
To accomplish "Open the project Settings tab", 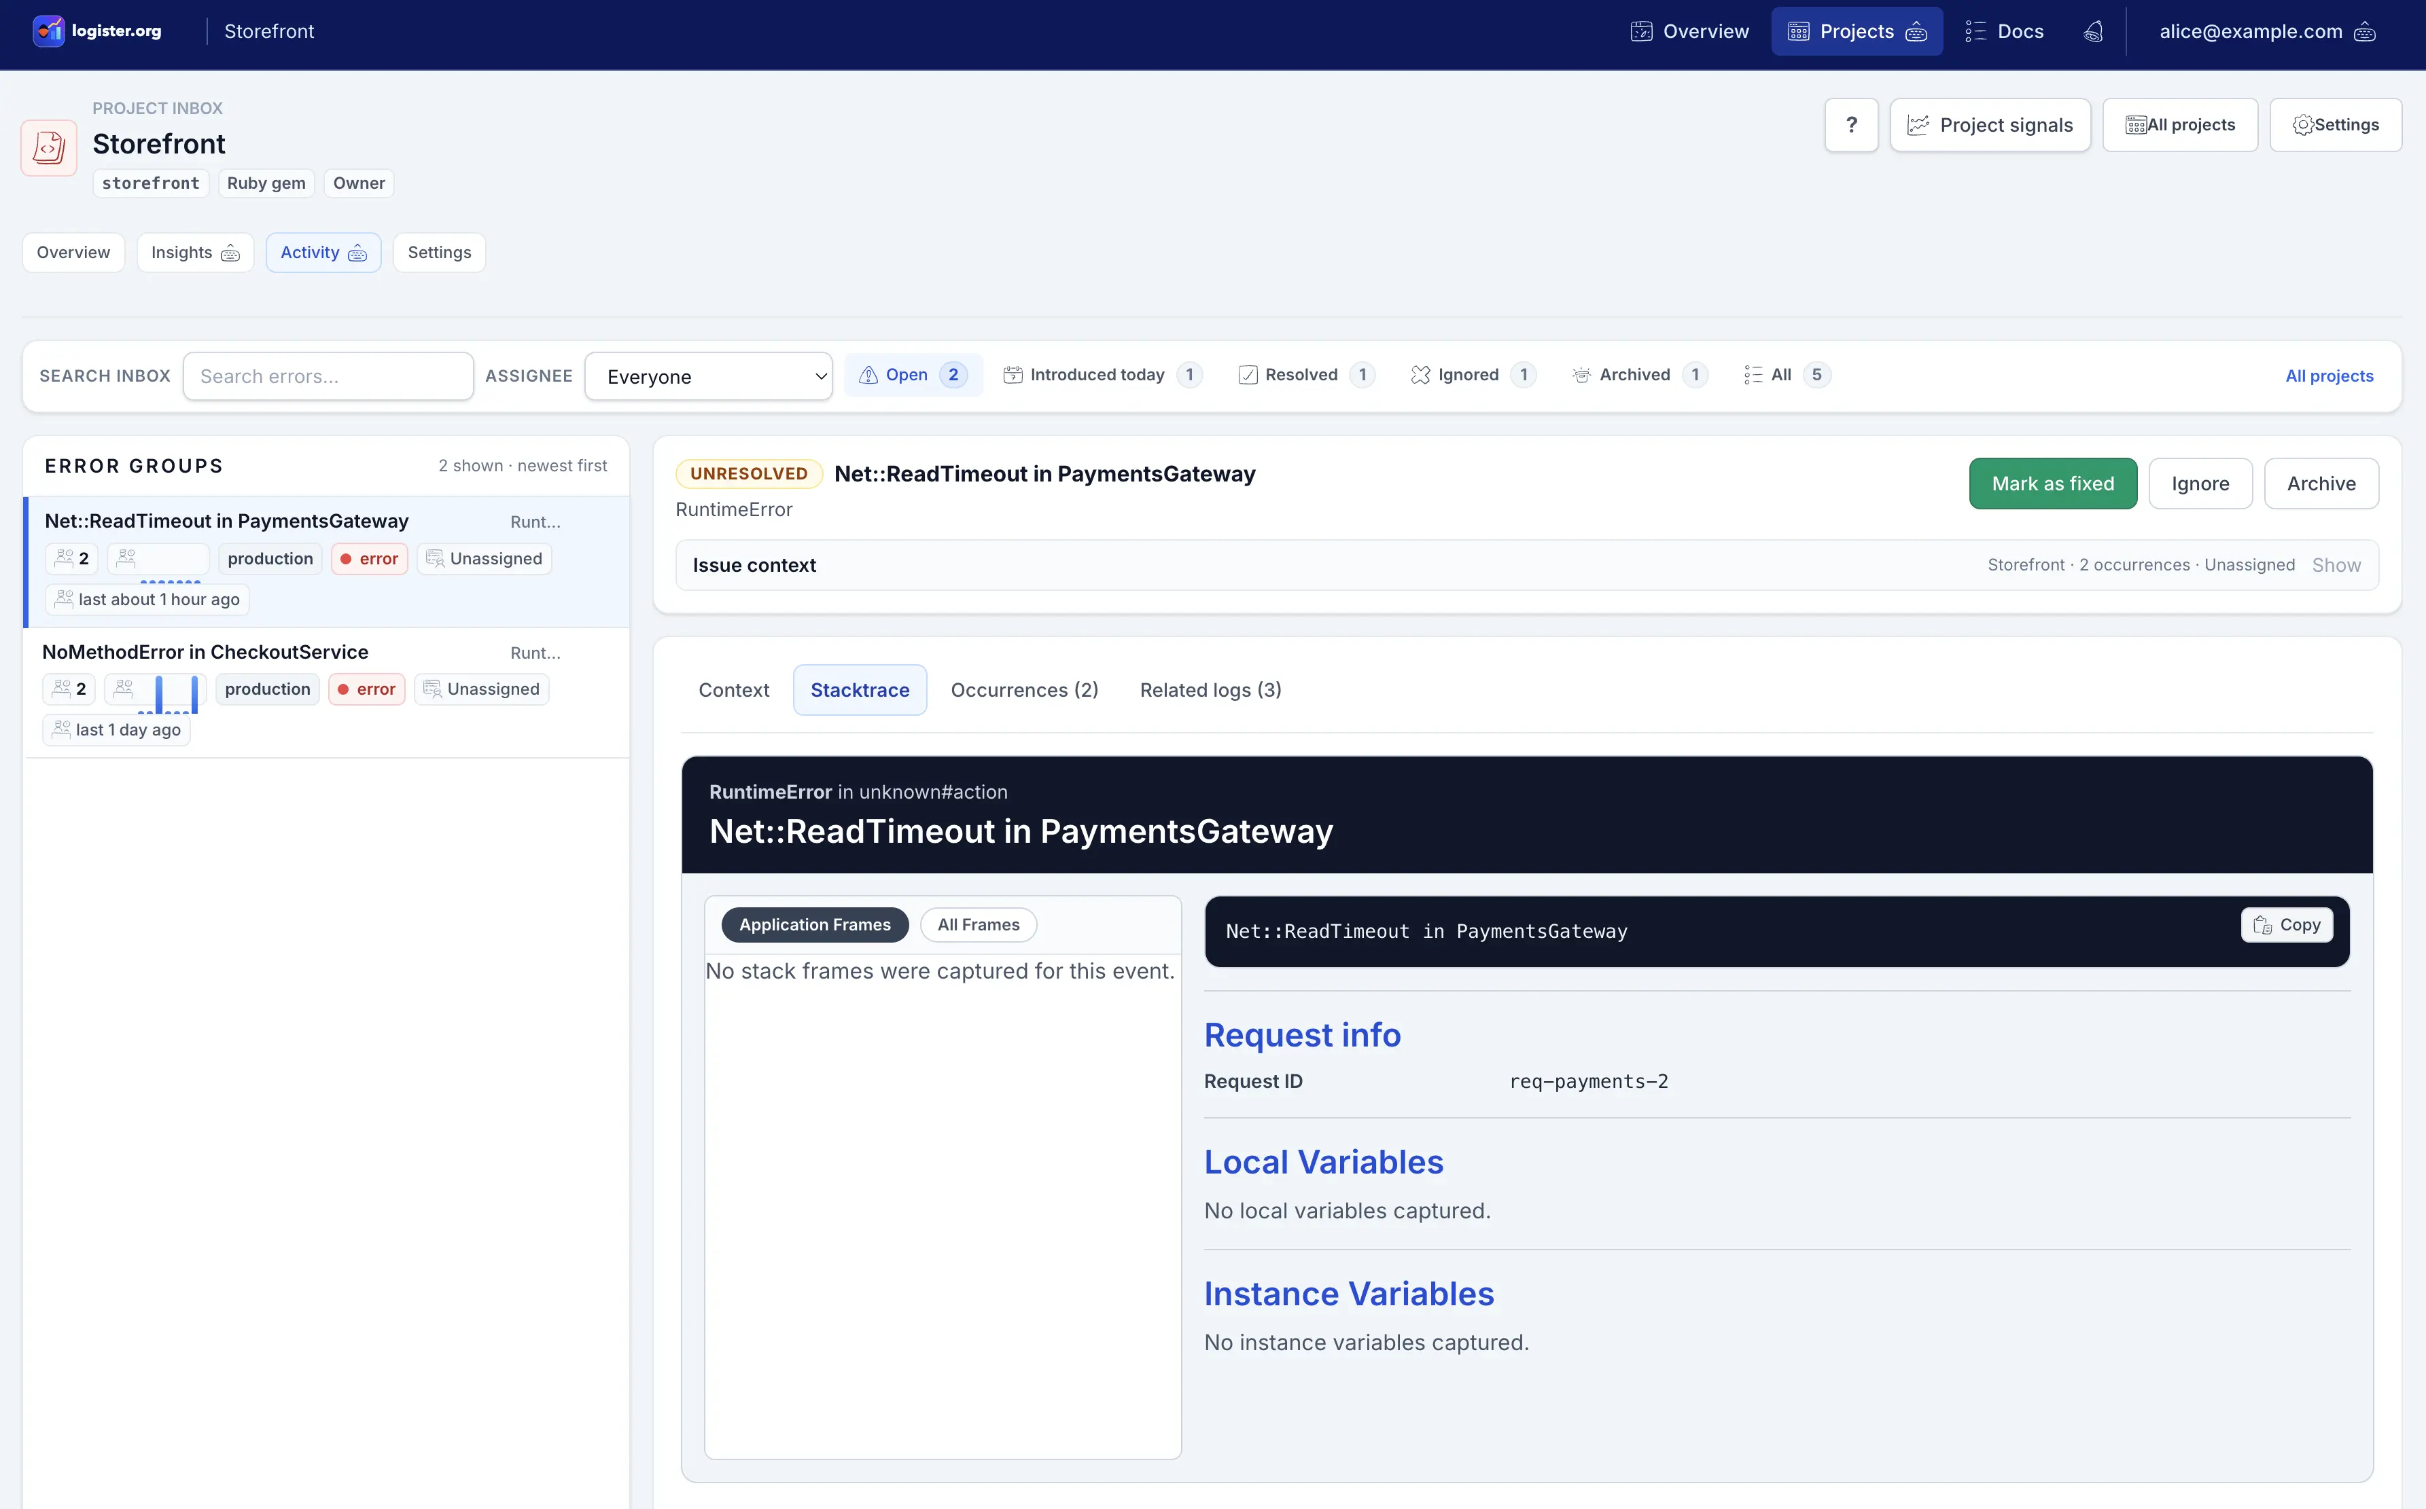I will click(x=439, y=253).
